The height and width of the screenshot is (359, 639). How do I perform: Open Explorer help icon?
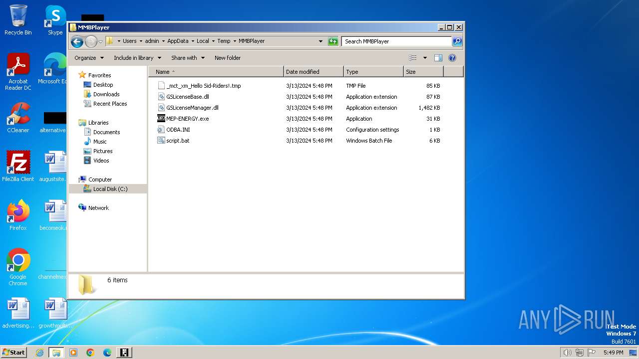(x=452, y=58)
